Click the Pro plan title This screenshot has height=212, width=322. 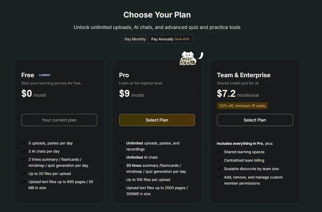coord(124,75)
